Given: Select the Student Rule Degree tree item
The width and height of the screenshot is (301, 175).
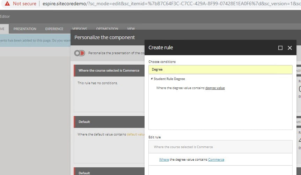Looking at the screenshot, I should pyautogui.click(x=169, y=79).
